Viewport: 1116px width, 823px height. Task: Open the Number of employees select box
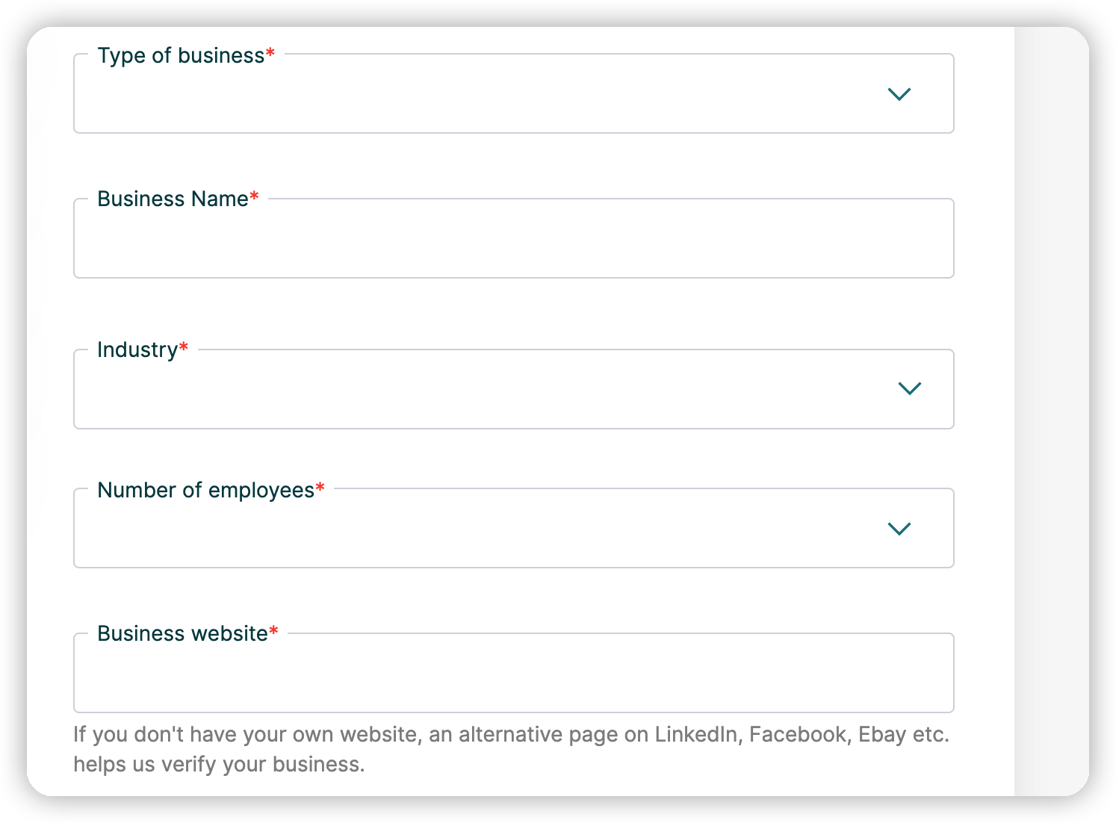point(478,530)
